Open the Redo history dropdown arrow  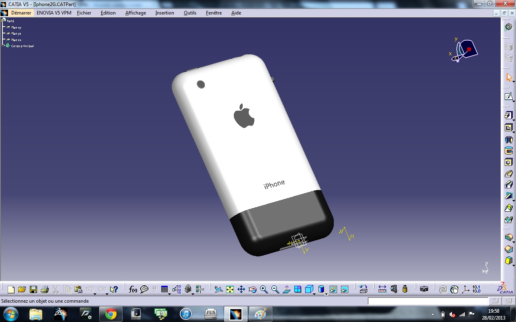coord(107,294)
